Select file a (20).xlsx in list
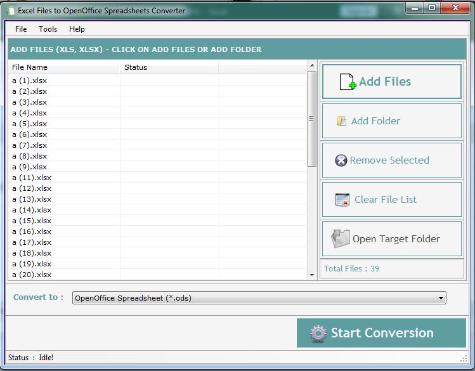 click(32, 275)
